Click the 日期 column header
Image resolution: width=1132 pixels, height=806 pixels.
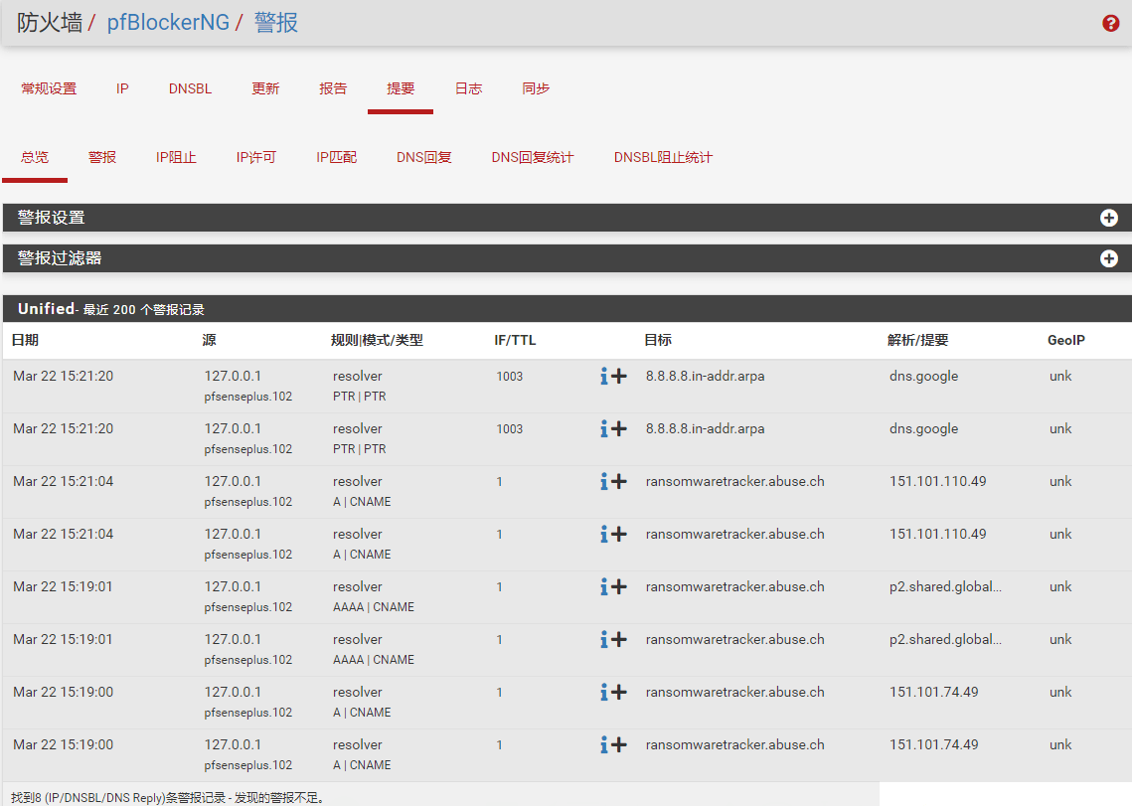tap(25, 340)
